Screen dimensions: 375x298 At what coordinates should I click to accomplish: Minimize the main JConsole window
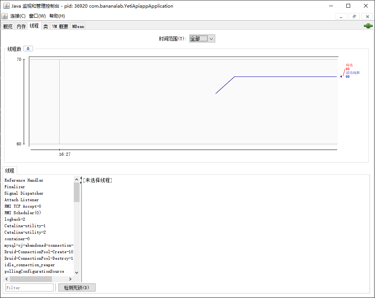point(331,6)
